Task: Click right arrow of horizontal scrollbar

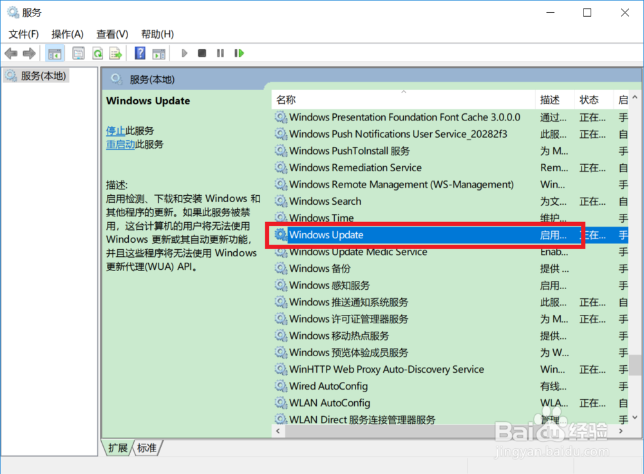Action: 621,431
